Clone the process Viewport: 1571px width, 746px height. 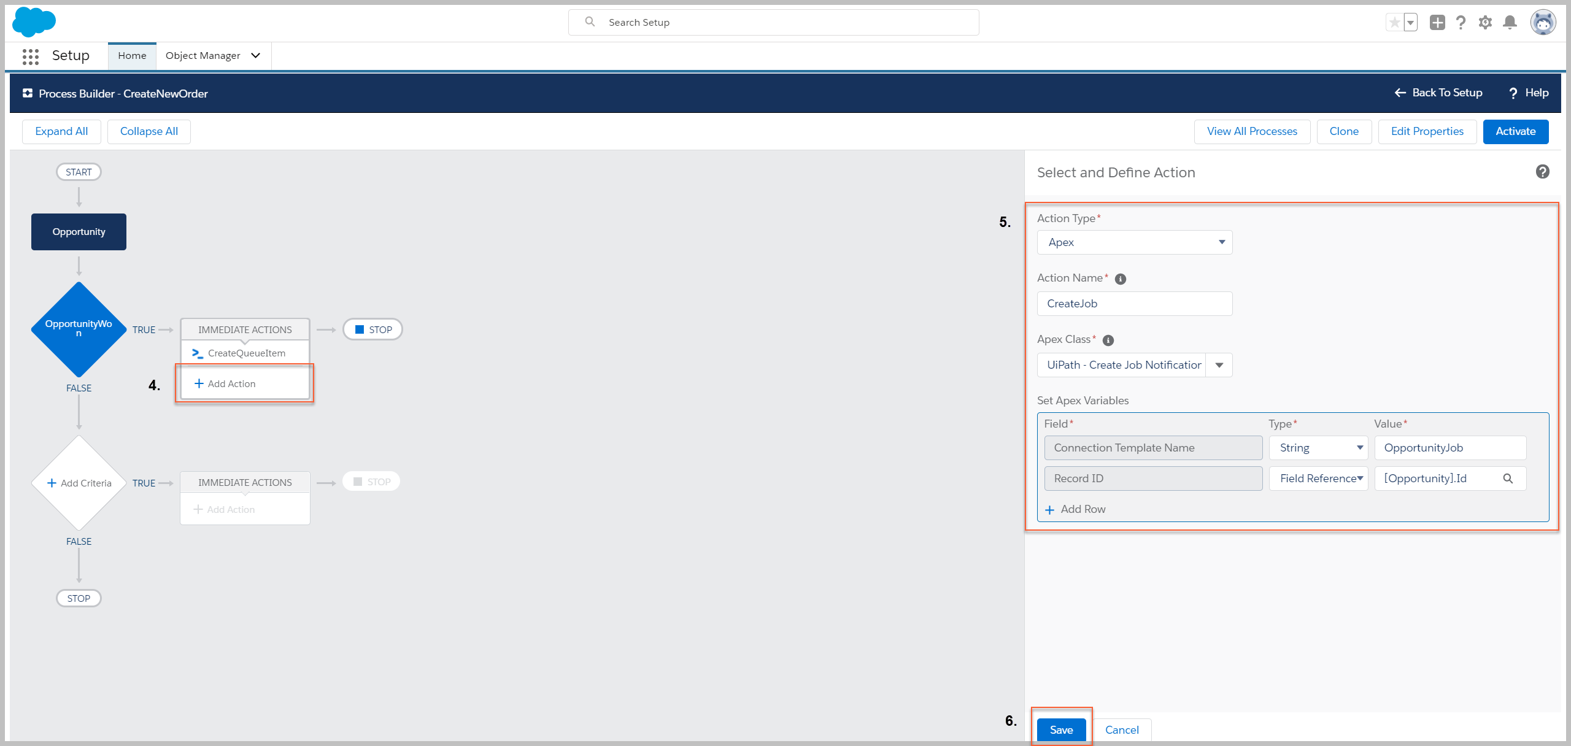point(1344,131)
